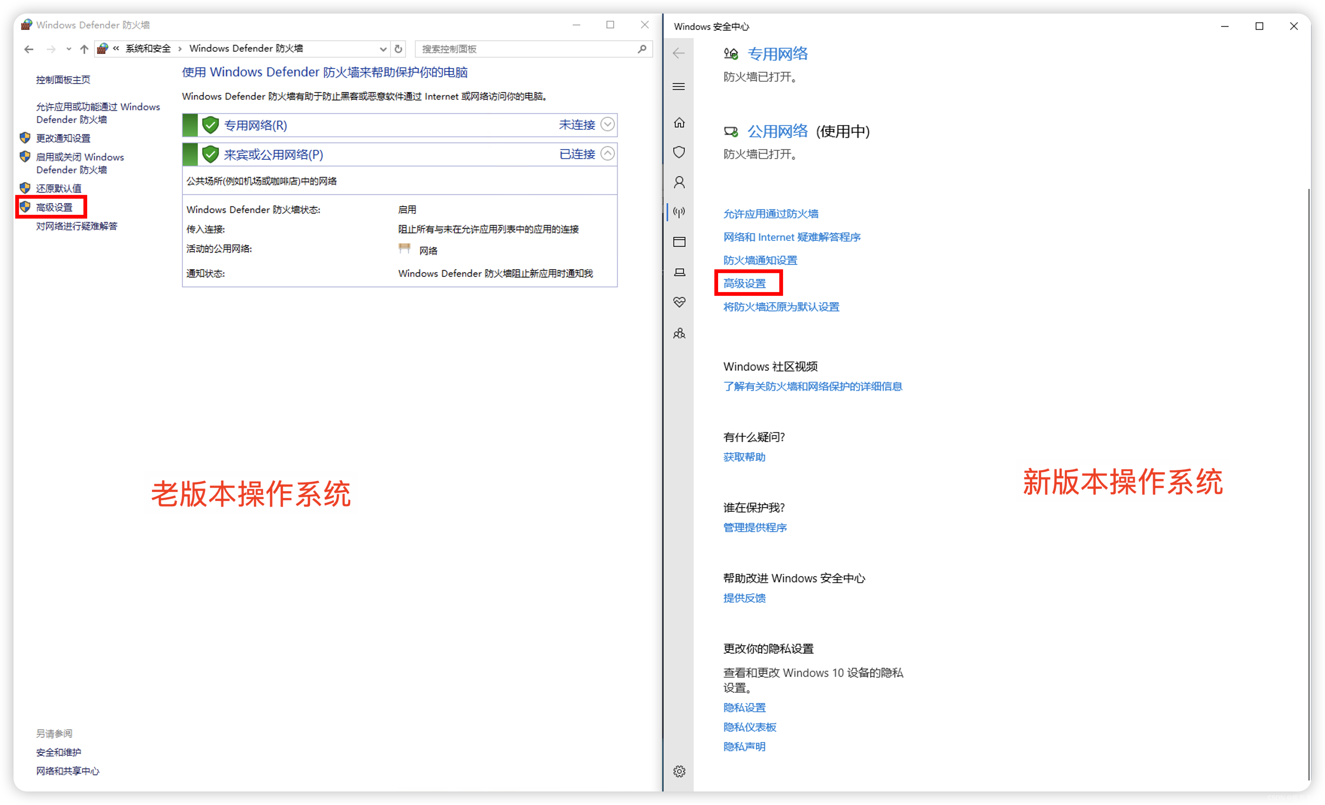Click back arrow in Windows Security window
The width and height of the screenshot is (1325, 805).
pos(679,53)
